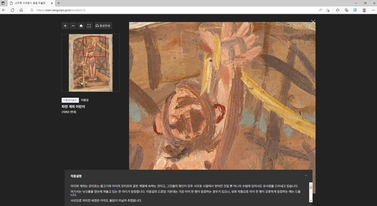
Task: Toggle fullscreen view of the artwork
Action: (x=89, y=25)
